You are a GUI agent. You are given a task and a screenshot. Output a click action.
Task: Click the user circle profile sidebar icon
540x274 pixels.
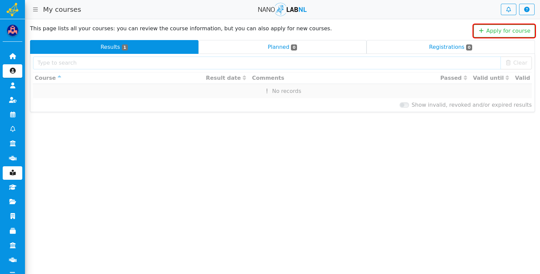(12, 71)
